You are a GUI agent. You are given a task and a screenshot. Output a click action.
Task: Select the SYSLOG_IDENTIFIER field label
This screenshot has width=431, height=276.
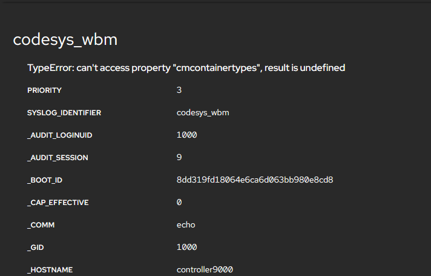point(64,113)
